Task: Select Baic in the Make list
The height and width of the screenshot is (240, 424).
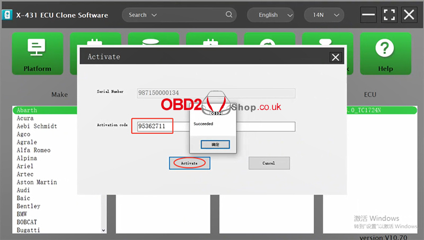Action: coord(23,198)
